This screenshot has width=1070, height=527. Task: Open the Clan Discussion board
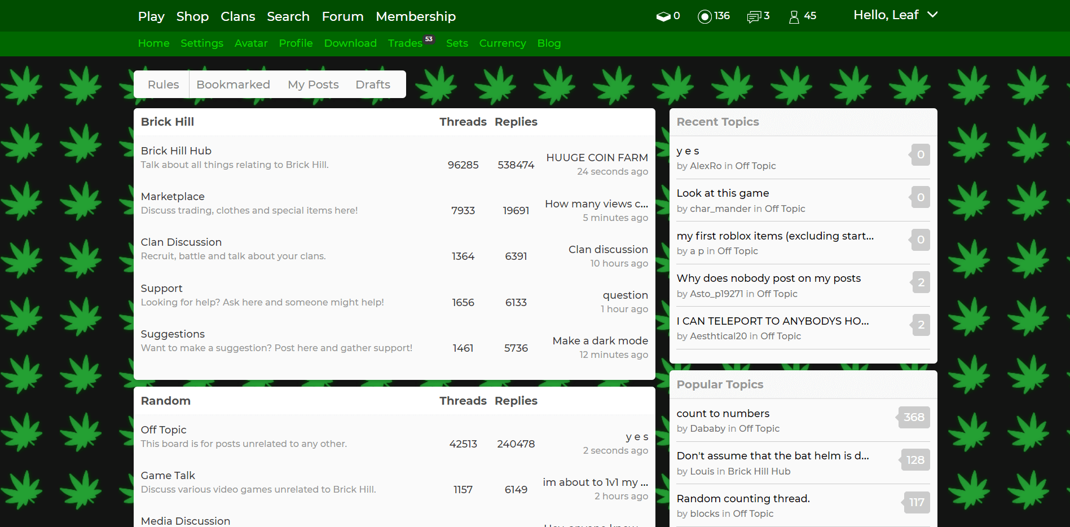(181, 242)
